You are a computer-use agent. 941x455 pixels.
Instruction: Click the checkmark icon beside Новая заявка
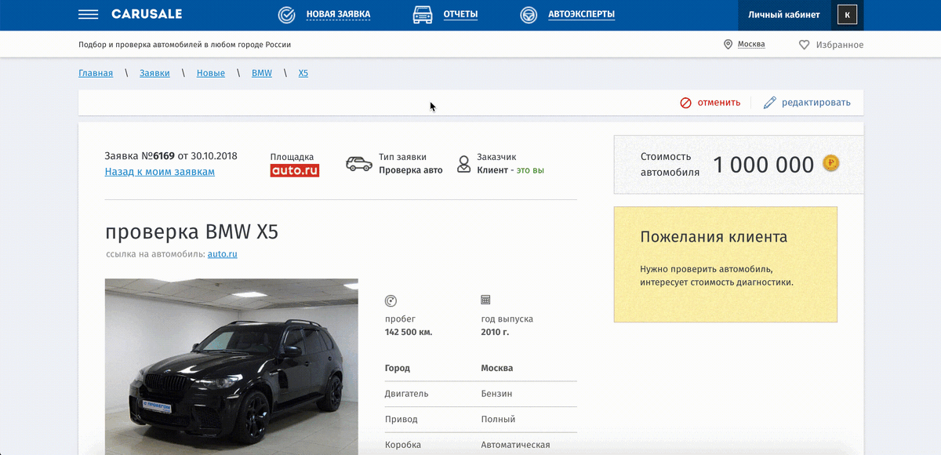287,15
